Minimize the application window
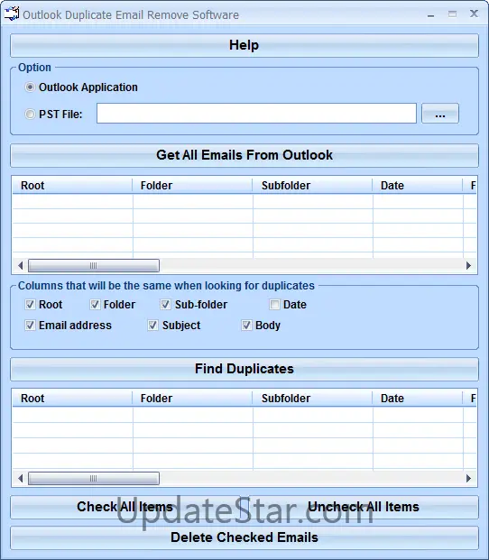 pos(430,14)
